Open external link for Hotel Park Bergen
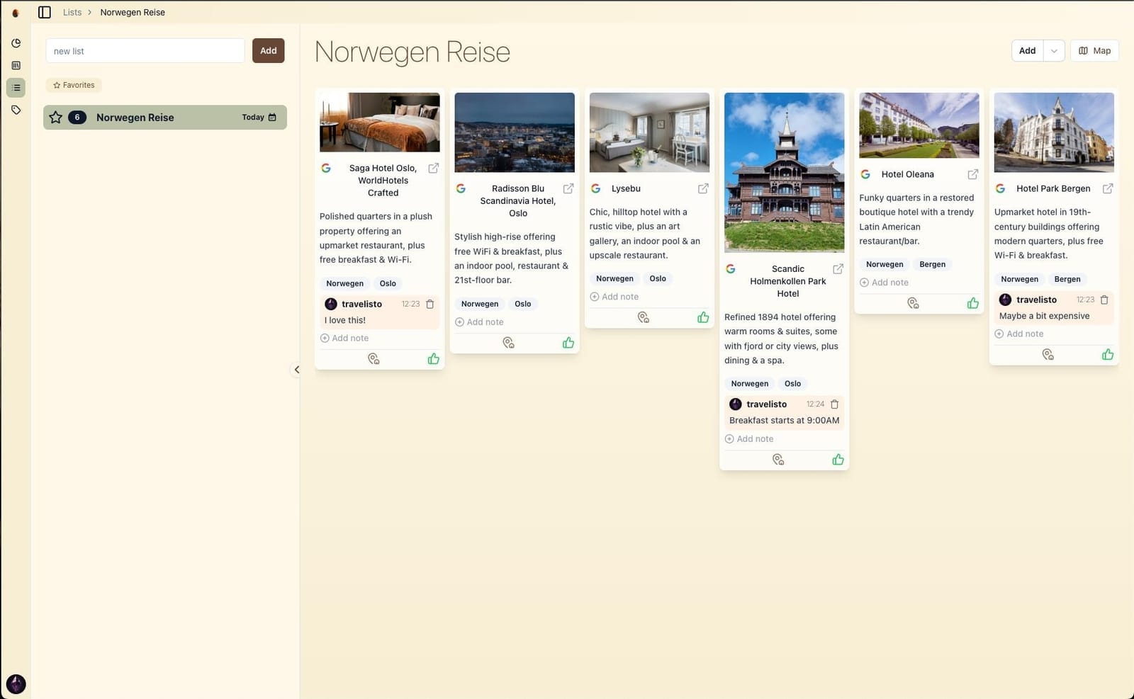Screen dimensions: 1134x699 coord(1108,188)
